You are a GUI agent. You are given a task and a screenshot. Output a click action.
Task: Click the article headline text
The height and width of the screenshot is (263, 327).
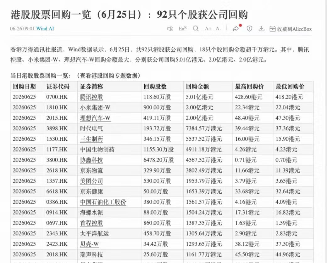point(129,14)
